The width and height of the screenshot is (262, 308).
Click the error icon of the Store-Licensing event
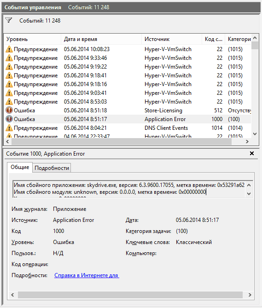9,110
